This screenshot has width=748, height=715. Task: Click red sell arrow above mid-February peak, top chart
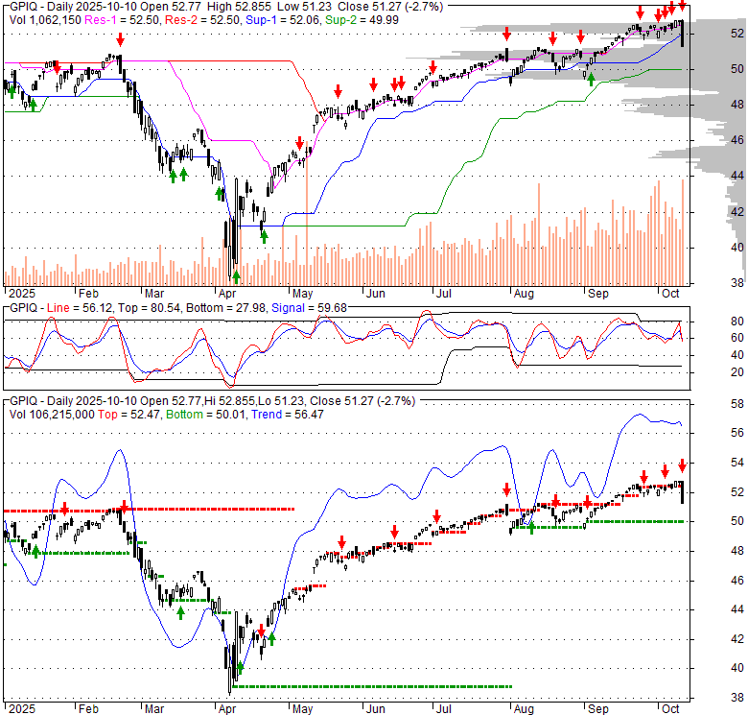(120, 39)
